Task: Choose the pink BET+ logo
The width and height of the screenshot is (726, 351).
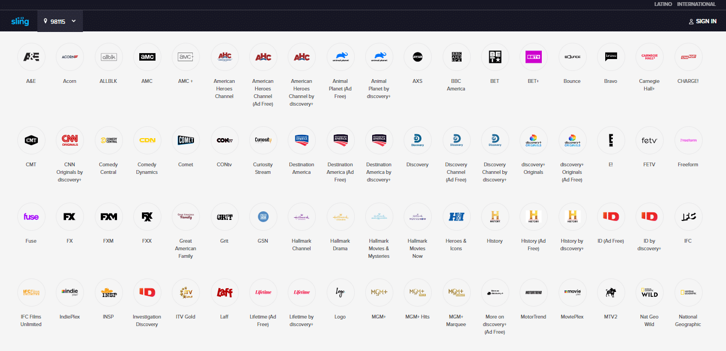Action: pyautogui.click(x=534, y=57)
